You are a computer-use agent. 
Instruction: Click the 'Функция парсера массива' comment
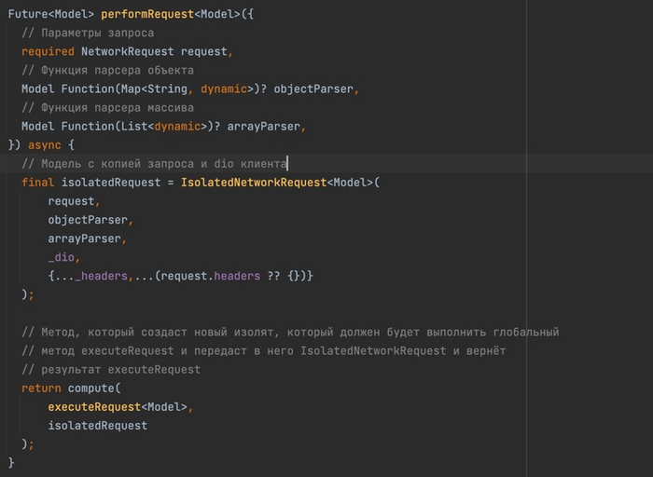point(107,107)
